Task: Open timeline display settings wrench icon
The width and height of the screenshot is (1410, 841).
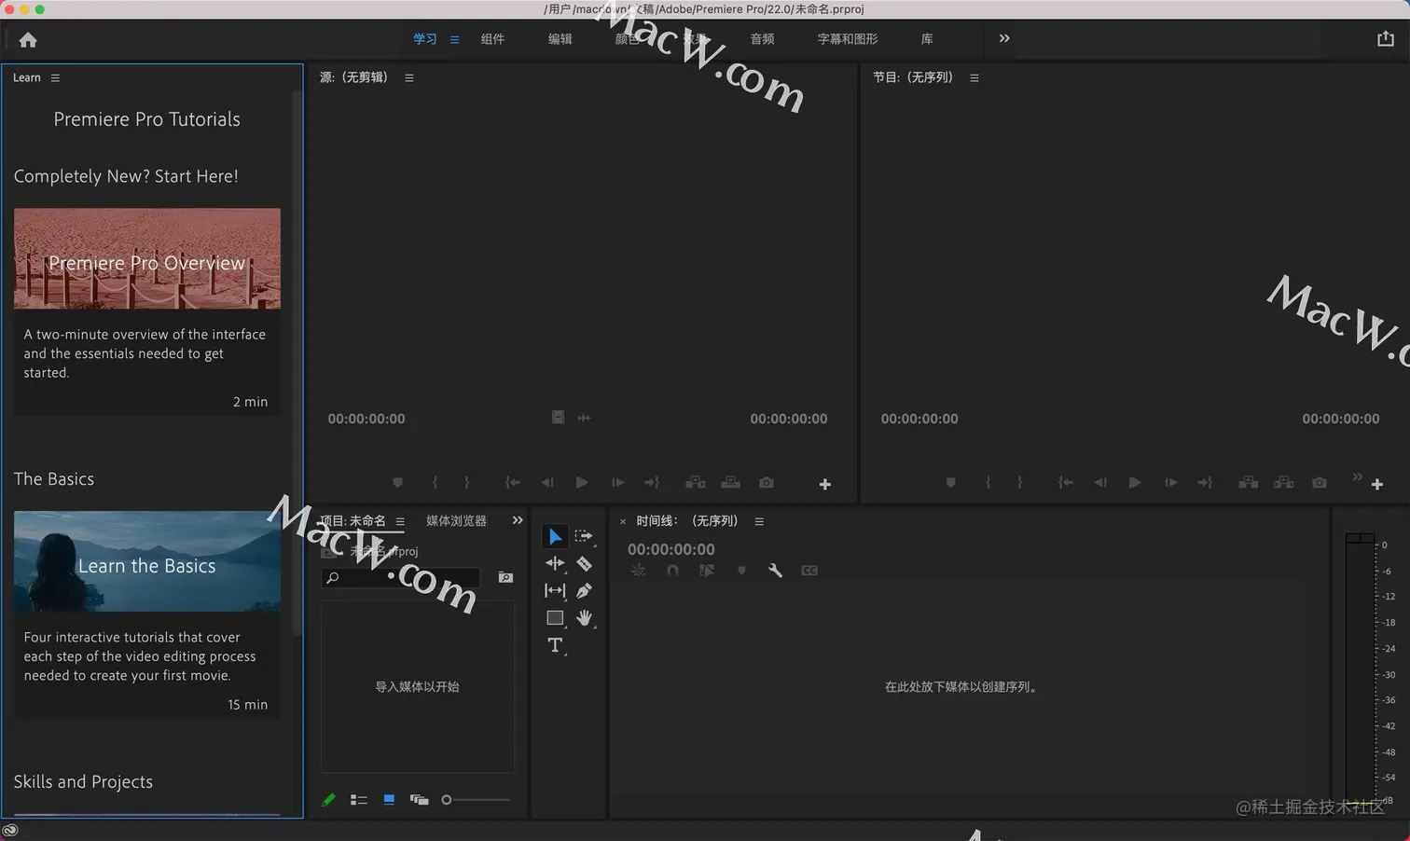Action: point(775,571)
